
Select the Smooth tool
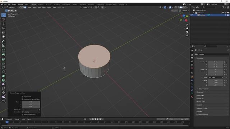(3, 84)
